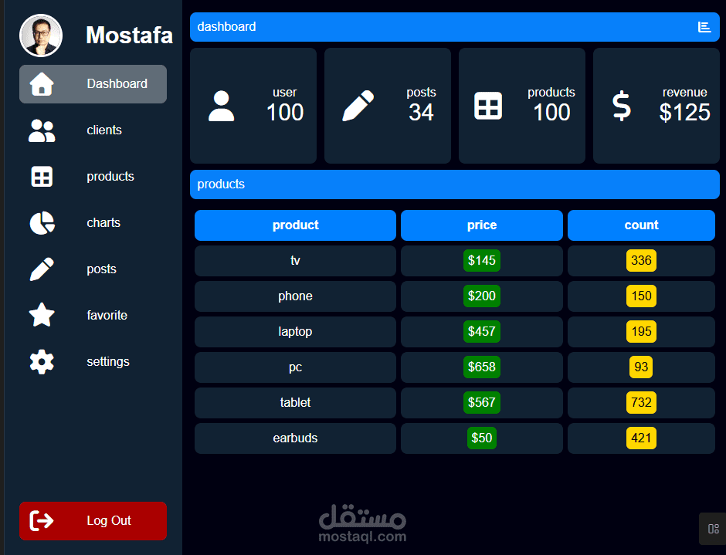The width and height of the screenshot is (726, 555).
Task: Click the small dark icon in bottom-right corner
Action: [712, 529]
